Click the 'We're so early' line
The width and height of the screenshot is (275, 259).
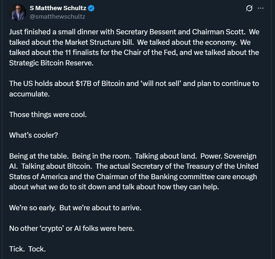tap(75, 208)
